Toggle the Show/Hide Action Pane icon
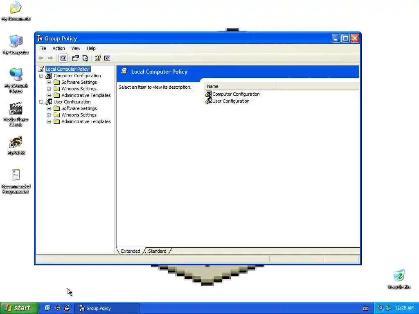 107,58
